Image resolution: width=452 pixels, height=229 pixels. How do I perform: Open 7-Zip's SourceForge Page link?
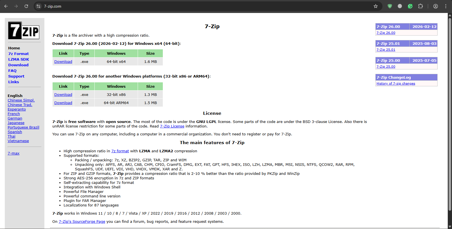coord(82,222)
